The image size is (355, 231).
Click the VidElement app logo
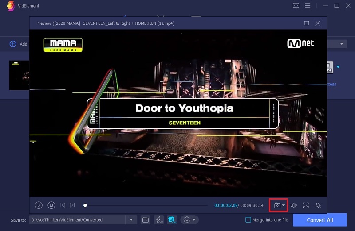point(11,6)
